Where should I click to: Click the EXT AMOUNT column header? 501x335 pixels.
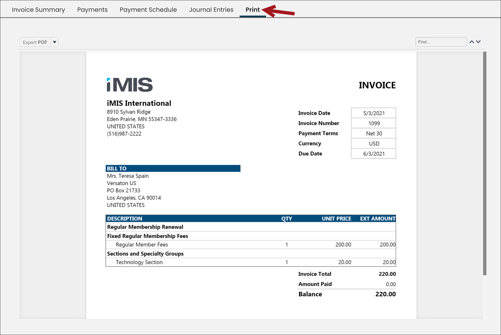(378, 219)
